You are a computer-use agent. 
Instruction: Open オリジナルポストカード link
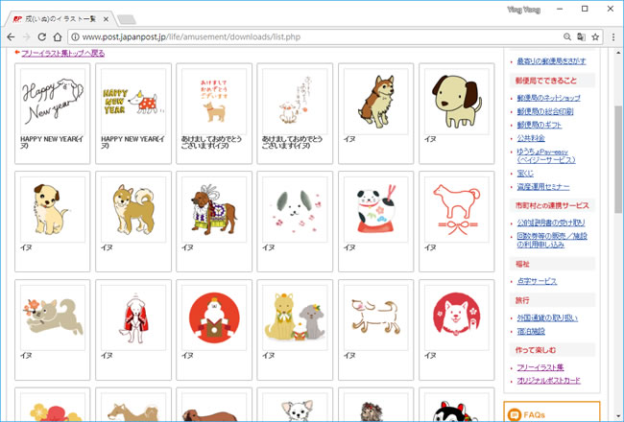pyautogui.click(x=548, y=380)
